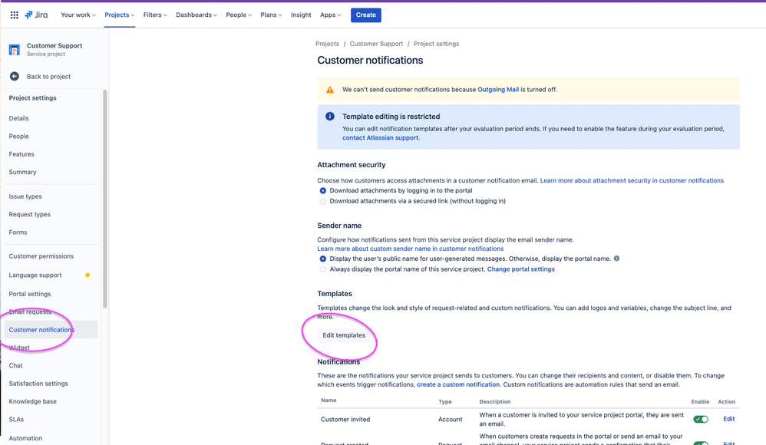766x445 pixels.
Task: Select always display the portal name
Action: click(x=323, y=269)
